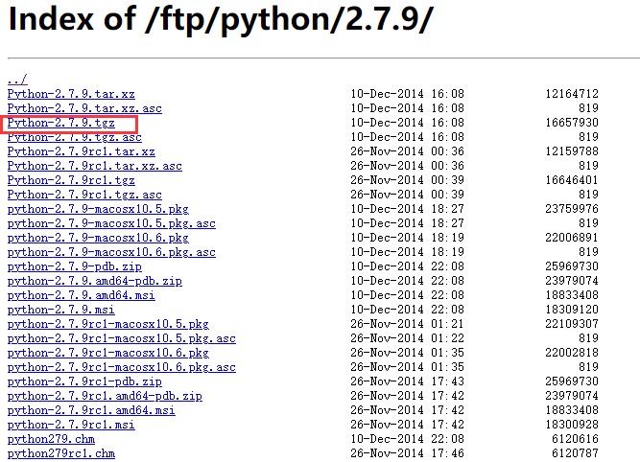Click timestamp 26-Nov-2014 00:39 in Python-2.7.9rc1.tgz row
Viewport: 640px width, 462px height.
click(408, 180)
